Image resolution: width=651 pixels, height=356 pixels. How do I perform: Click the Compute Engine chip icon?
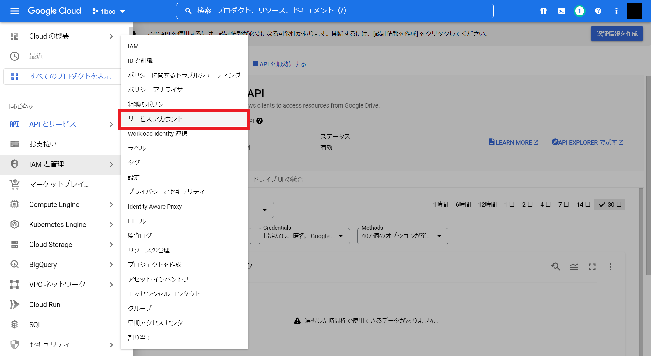click(x=15, y=204)
